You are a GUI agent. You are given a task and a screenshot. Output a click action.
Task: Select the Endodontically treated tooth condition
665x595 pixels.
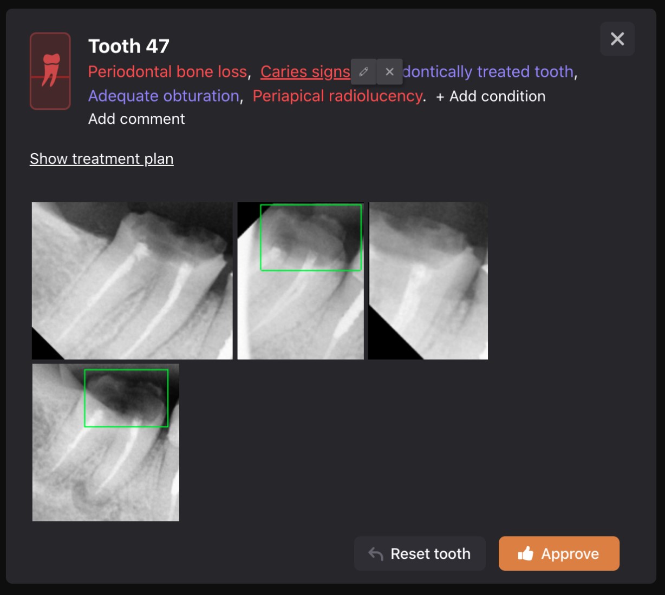(x=487, y=72)
